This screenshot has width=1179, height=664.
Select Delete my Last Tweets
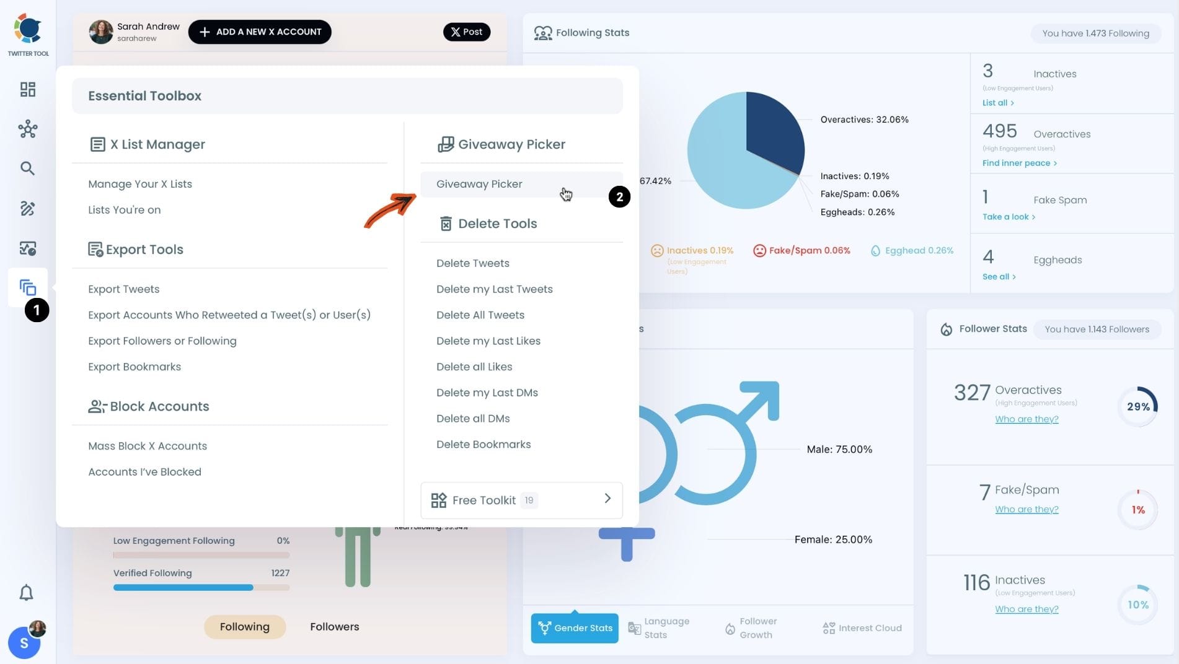pos(495,289)
